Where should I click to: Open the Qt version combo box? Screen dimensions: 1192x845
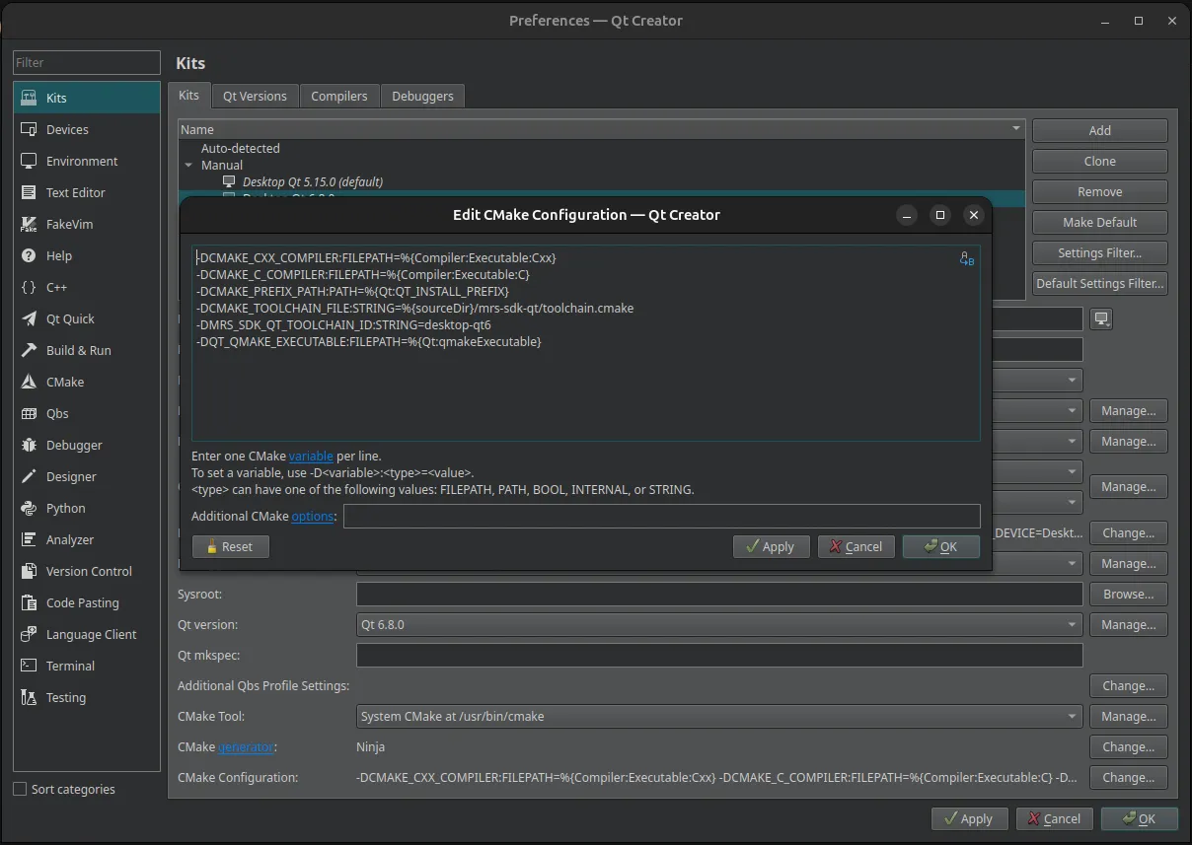tap(719, 624)
